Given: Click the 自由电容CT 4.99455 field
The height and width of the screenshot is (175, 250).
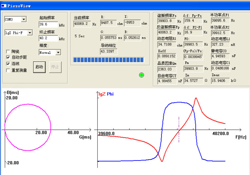Looking at the screenshot, I should click(x=167, y=81).
